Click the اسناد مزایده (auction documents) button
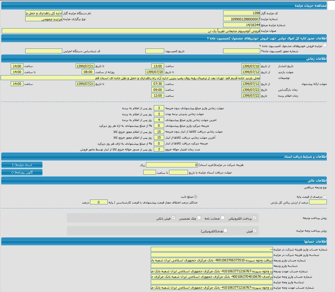This screenshot has width=335, height=292. (x=22, y=165)
